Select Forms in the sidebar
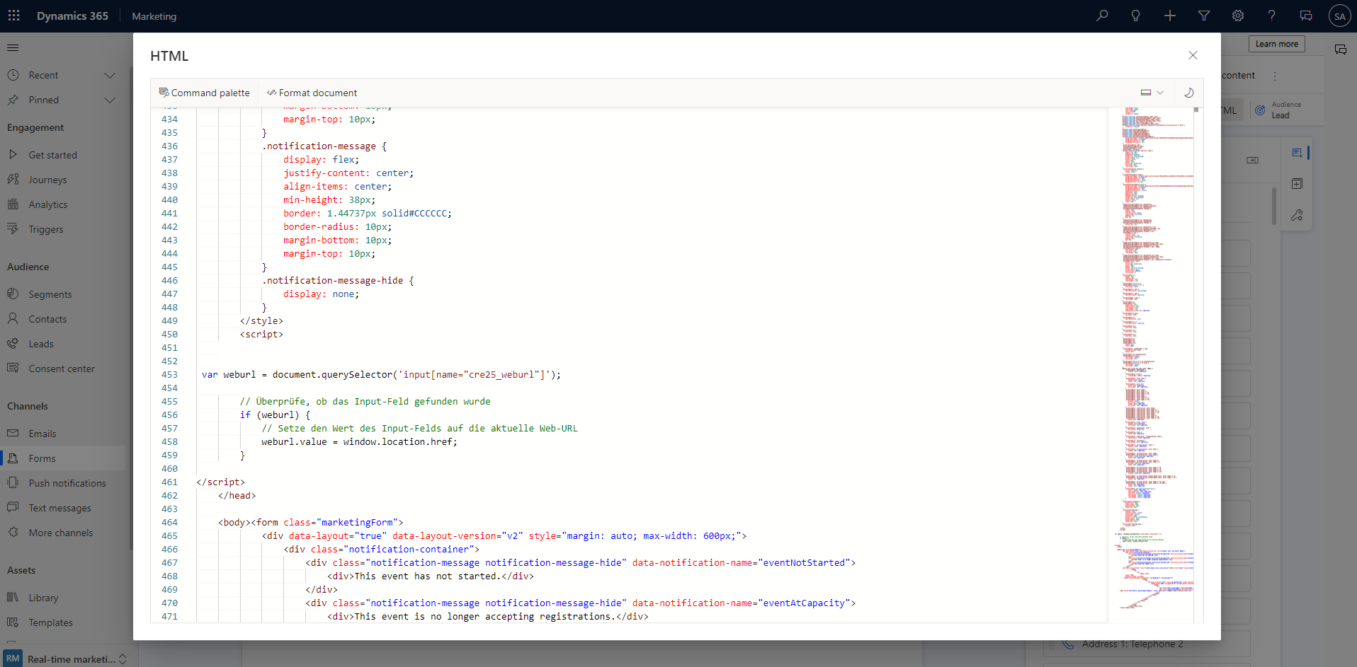 pyautogui.click(x=64, y=458)
